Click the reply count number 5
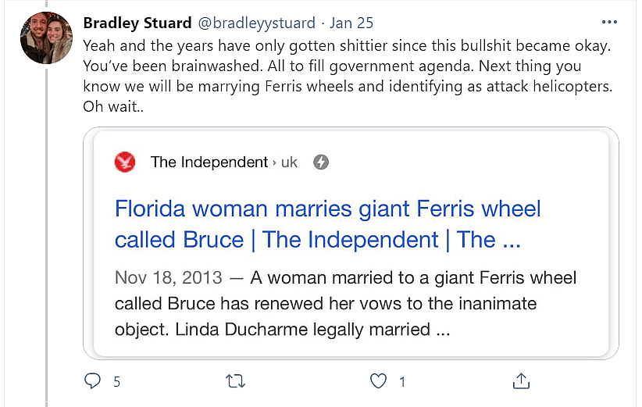The width and height of the screenshot is (642, 407). [116, 382]
